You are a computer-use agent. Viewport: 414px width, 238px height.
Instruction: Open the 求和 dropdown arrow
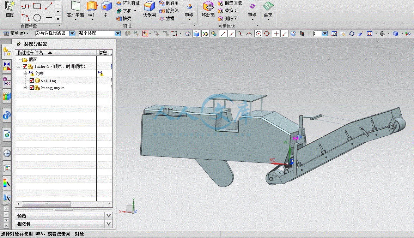(135, 11)
